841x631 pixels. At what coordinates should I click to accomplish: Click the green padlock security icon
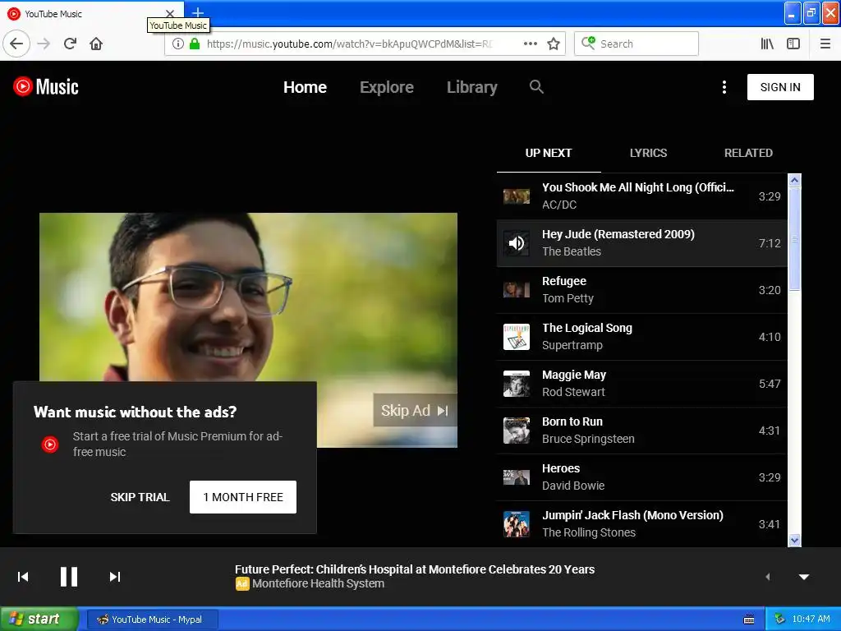tap(195, 44)
